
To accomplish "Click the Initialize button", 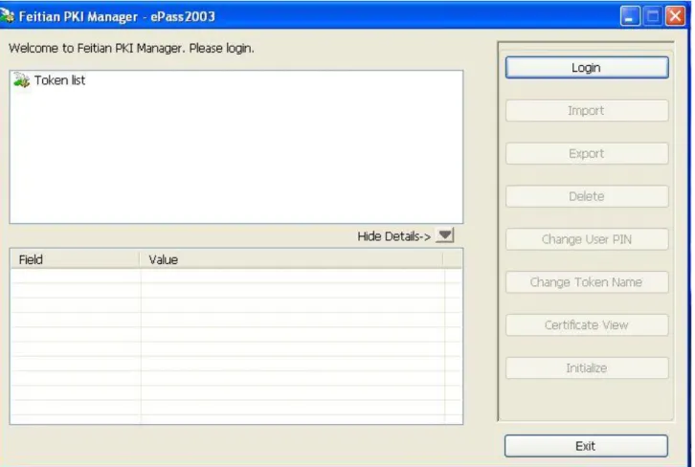I will point(587,368).
